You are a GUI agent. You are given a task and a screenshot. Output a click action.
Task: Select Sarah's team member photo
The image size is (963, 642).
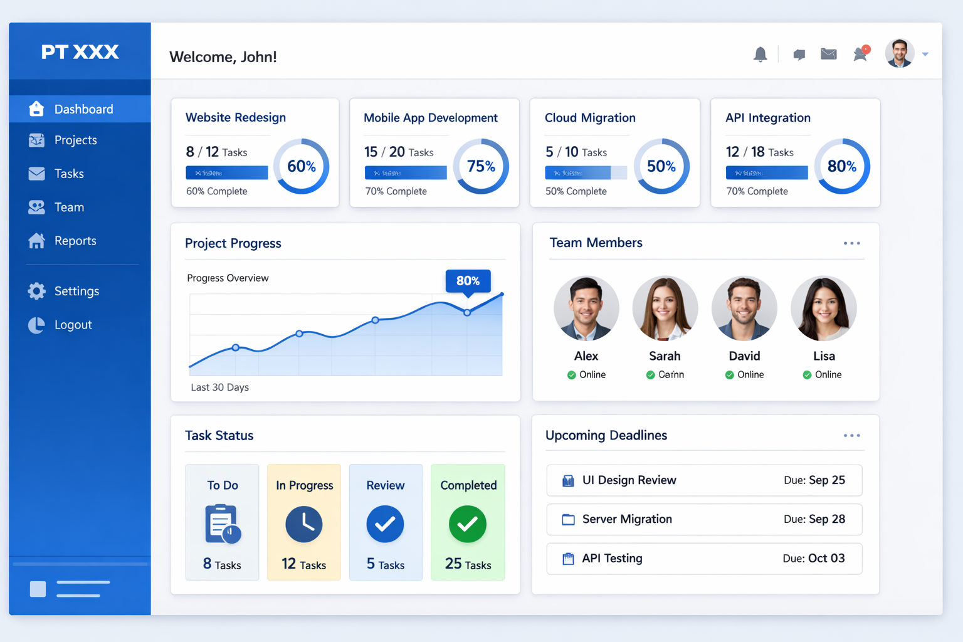coord(665,308)
